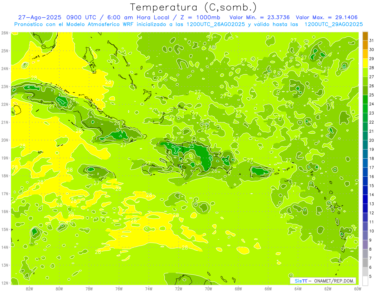
Task: Click the color bar scale label 10
Action: tap(371, 231)
